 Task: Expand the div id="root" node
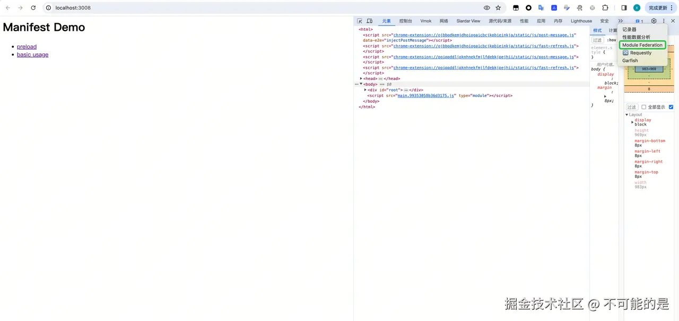click(365, 90)
